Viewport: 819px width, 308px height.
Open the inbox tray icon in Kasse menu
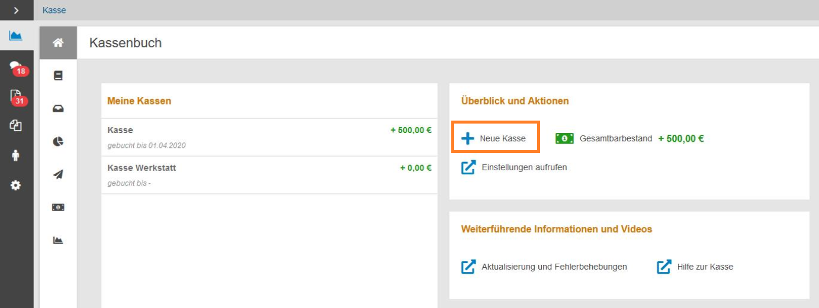click(58, 109)
